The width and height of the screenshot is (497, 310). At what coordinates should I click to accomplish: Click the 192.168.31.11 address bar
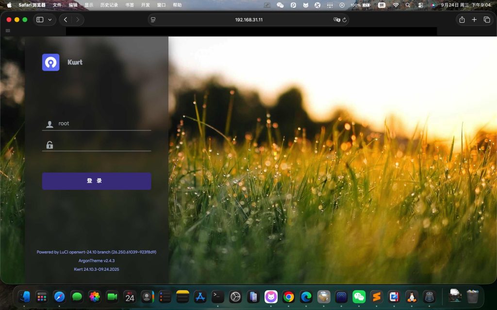click(248, 20)
